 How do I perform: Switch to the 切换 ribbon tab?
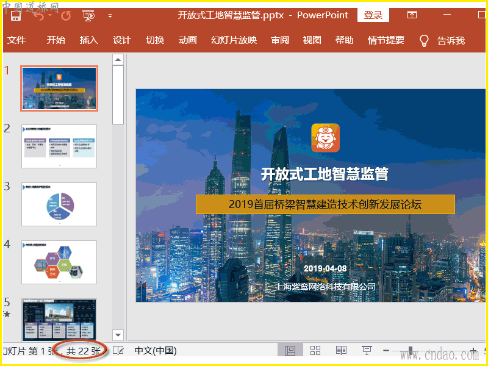point(155,40)
